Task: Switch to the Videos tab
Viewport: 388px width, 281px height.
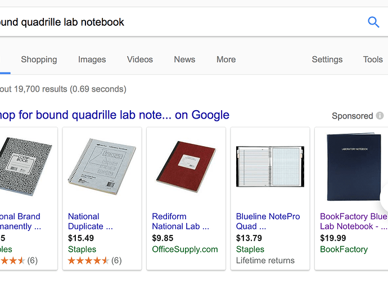Action: (140, 60)
